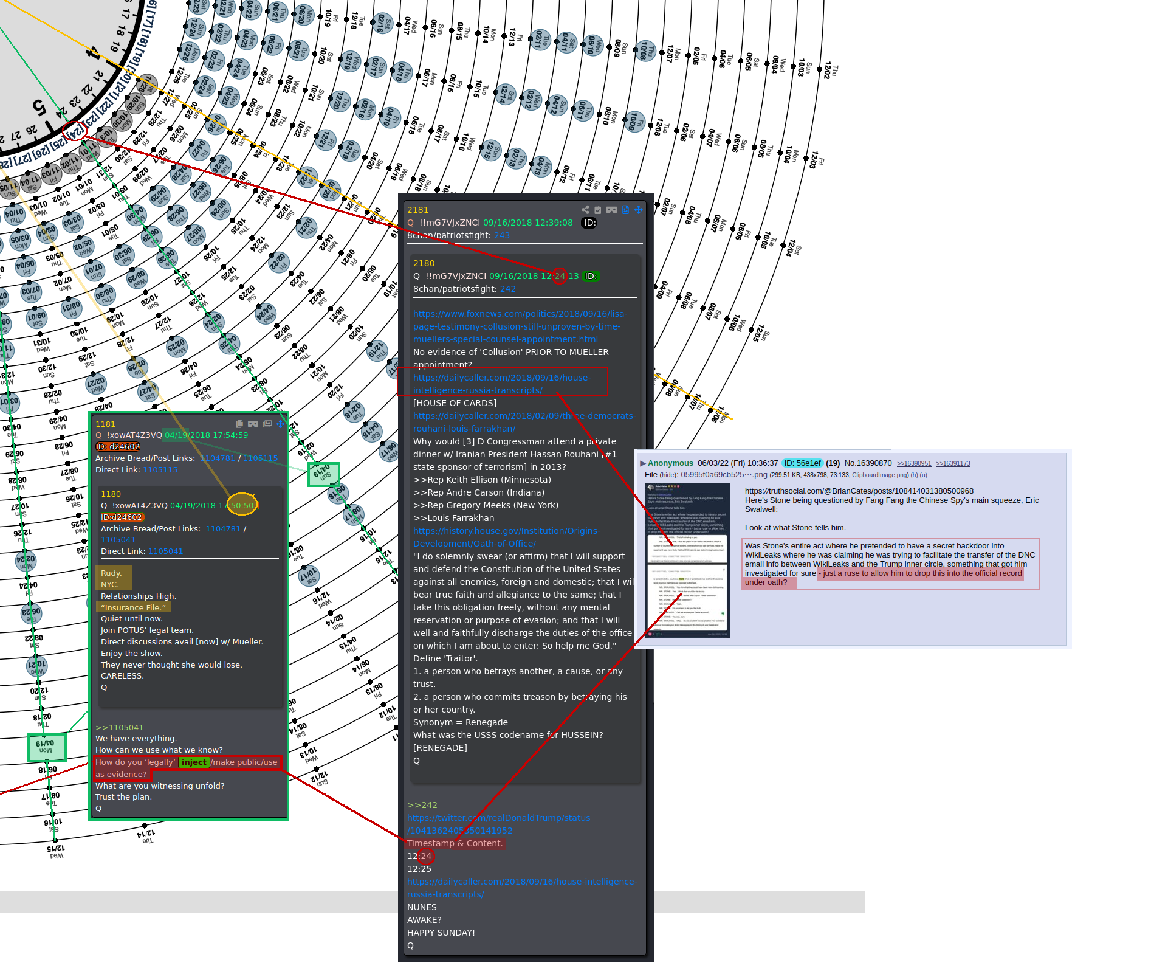Viewport: 1154px width, 974px height.
Task: Click the truthsocial.com BrianCates URL text
Action: (x=859, y=491)
